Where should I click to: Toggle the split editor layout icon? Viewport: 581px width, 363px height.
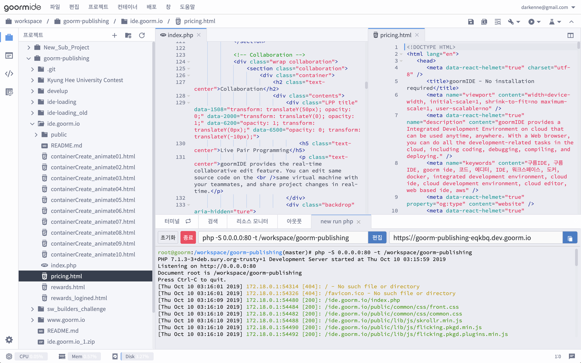(x=571, y=35)
